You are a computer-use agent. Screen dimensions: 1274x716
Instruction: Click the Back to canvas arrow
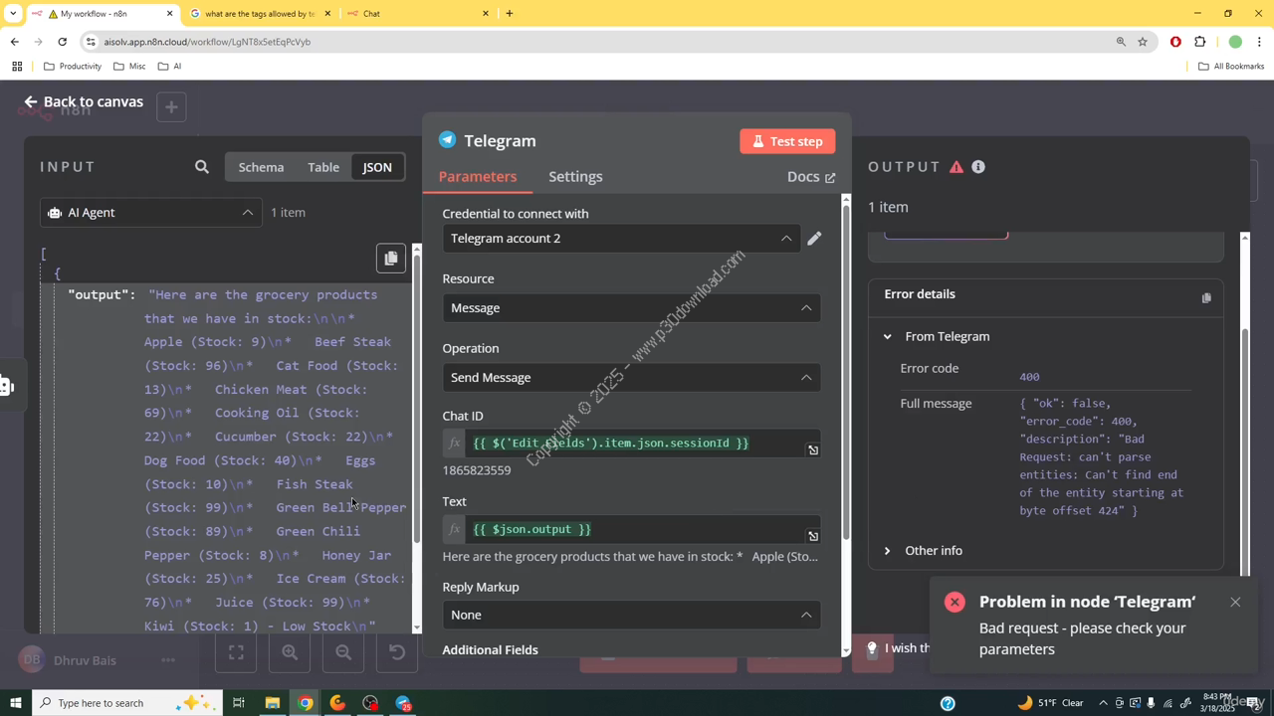point(30,101)
